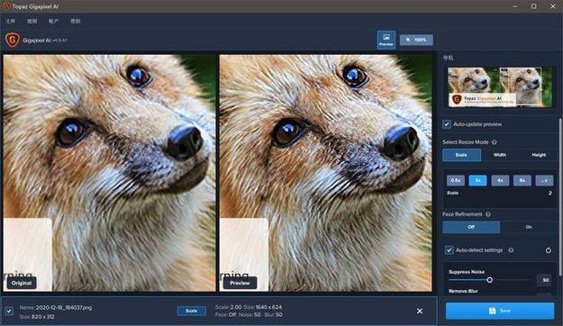The width and height of the screenshot is (563, 326).
Task: Select the Height resize mode tab
Action: (539, 155)
